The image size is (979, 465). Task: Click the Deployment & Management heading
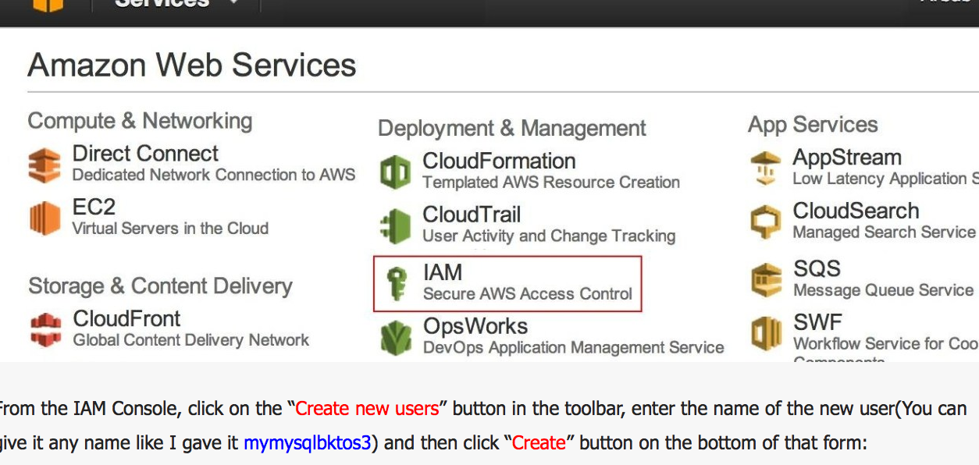[512, 128]
